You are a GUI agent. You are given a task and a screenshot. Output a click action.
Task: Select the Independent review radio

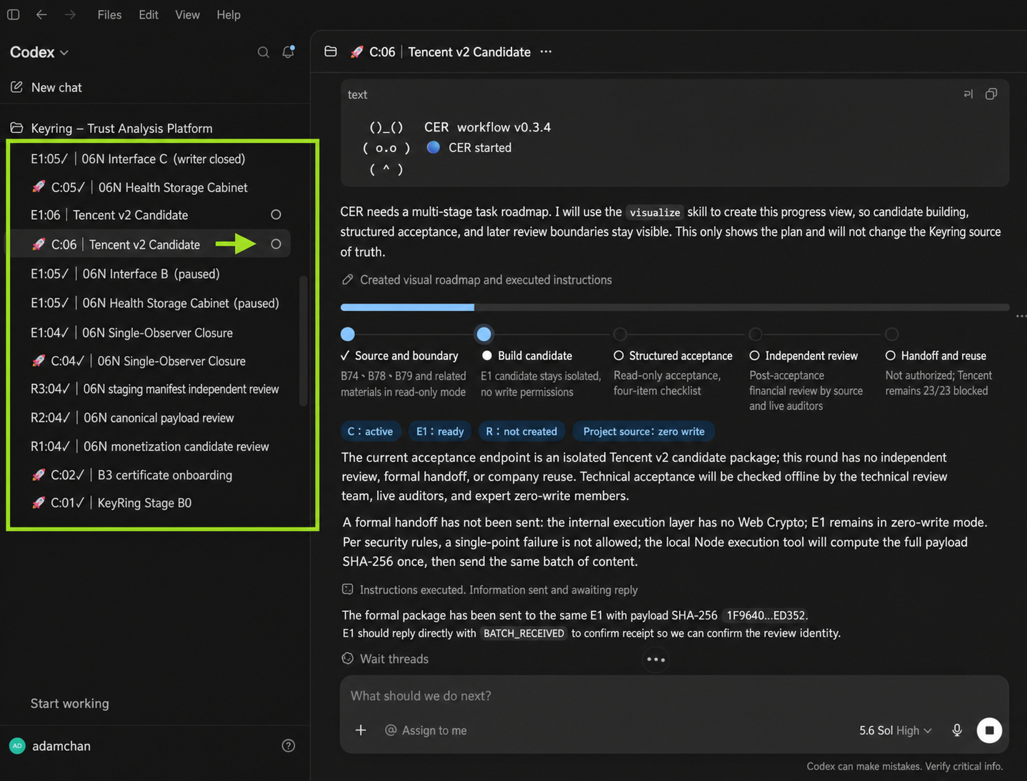coord(754,355)
